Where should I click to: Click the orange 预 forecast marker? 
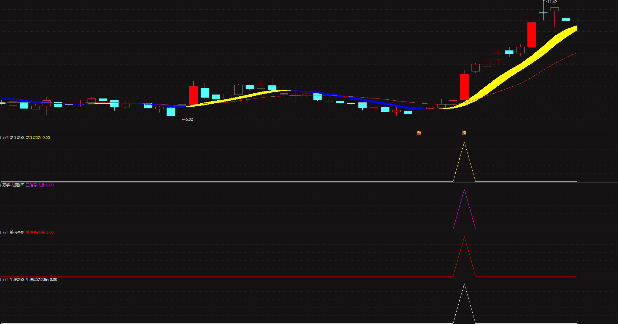pyautogui.click(x=419, y=133)
